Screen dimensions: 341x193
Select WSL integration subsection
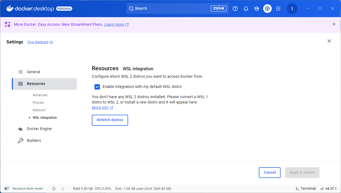coord(45,118)
